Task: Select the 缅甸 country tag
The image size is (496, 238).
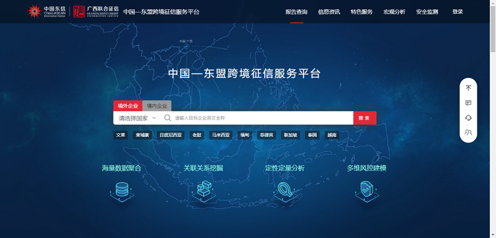Action: [245, 135]
